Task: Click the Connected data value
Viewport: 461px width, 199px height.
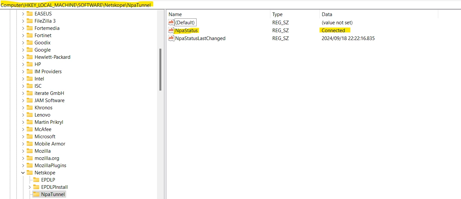Action: pyautogui.click(x=333, y=30)
